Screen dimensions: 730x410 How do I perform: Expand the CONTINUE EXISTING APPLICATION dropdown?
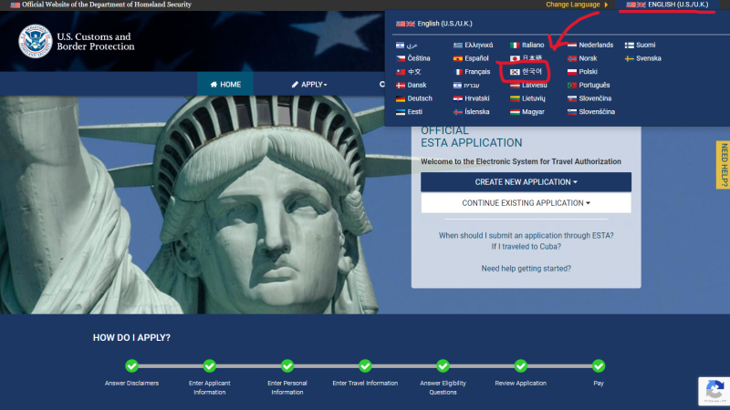(x=527, y=203)
